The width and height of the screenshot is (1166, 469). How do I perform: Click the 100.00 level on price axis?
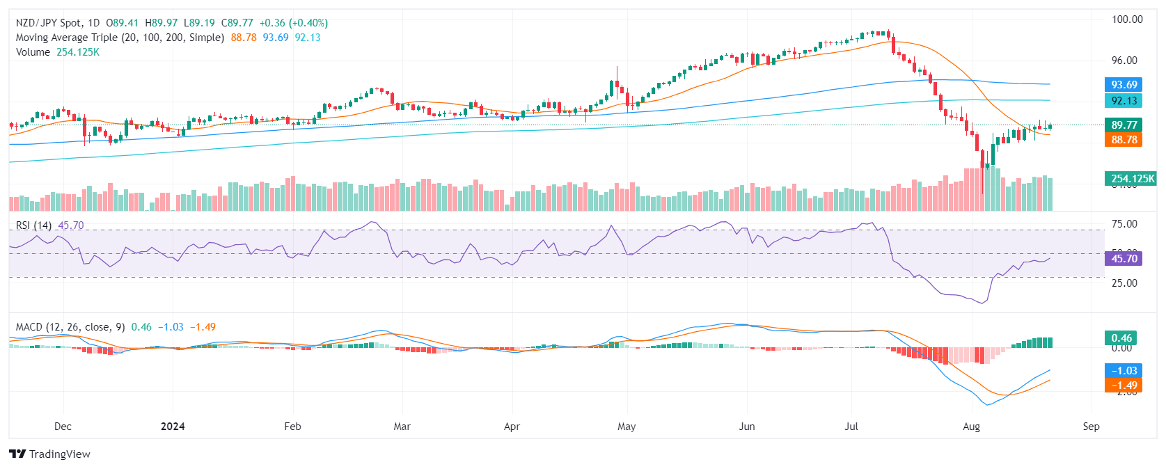coord(1126,19)
